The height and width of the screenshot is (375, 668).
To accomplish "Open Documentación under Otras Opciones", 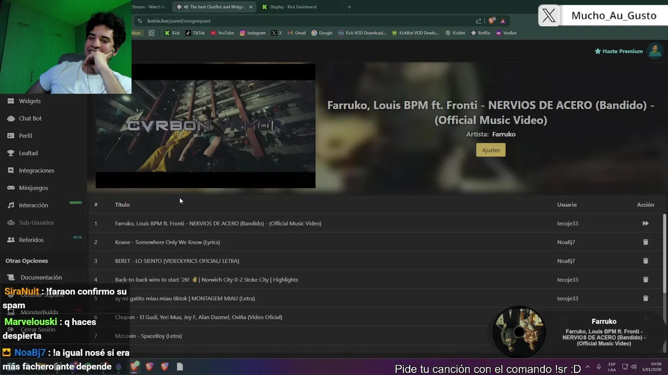I will click(41, 278).
